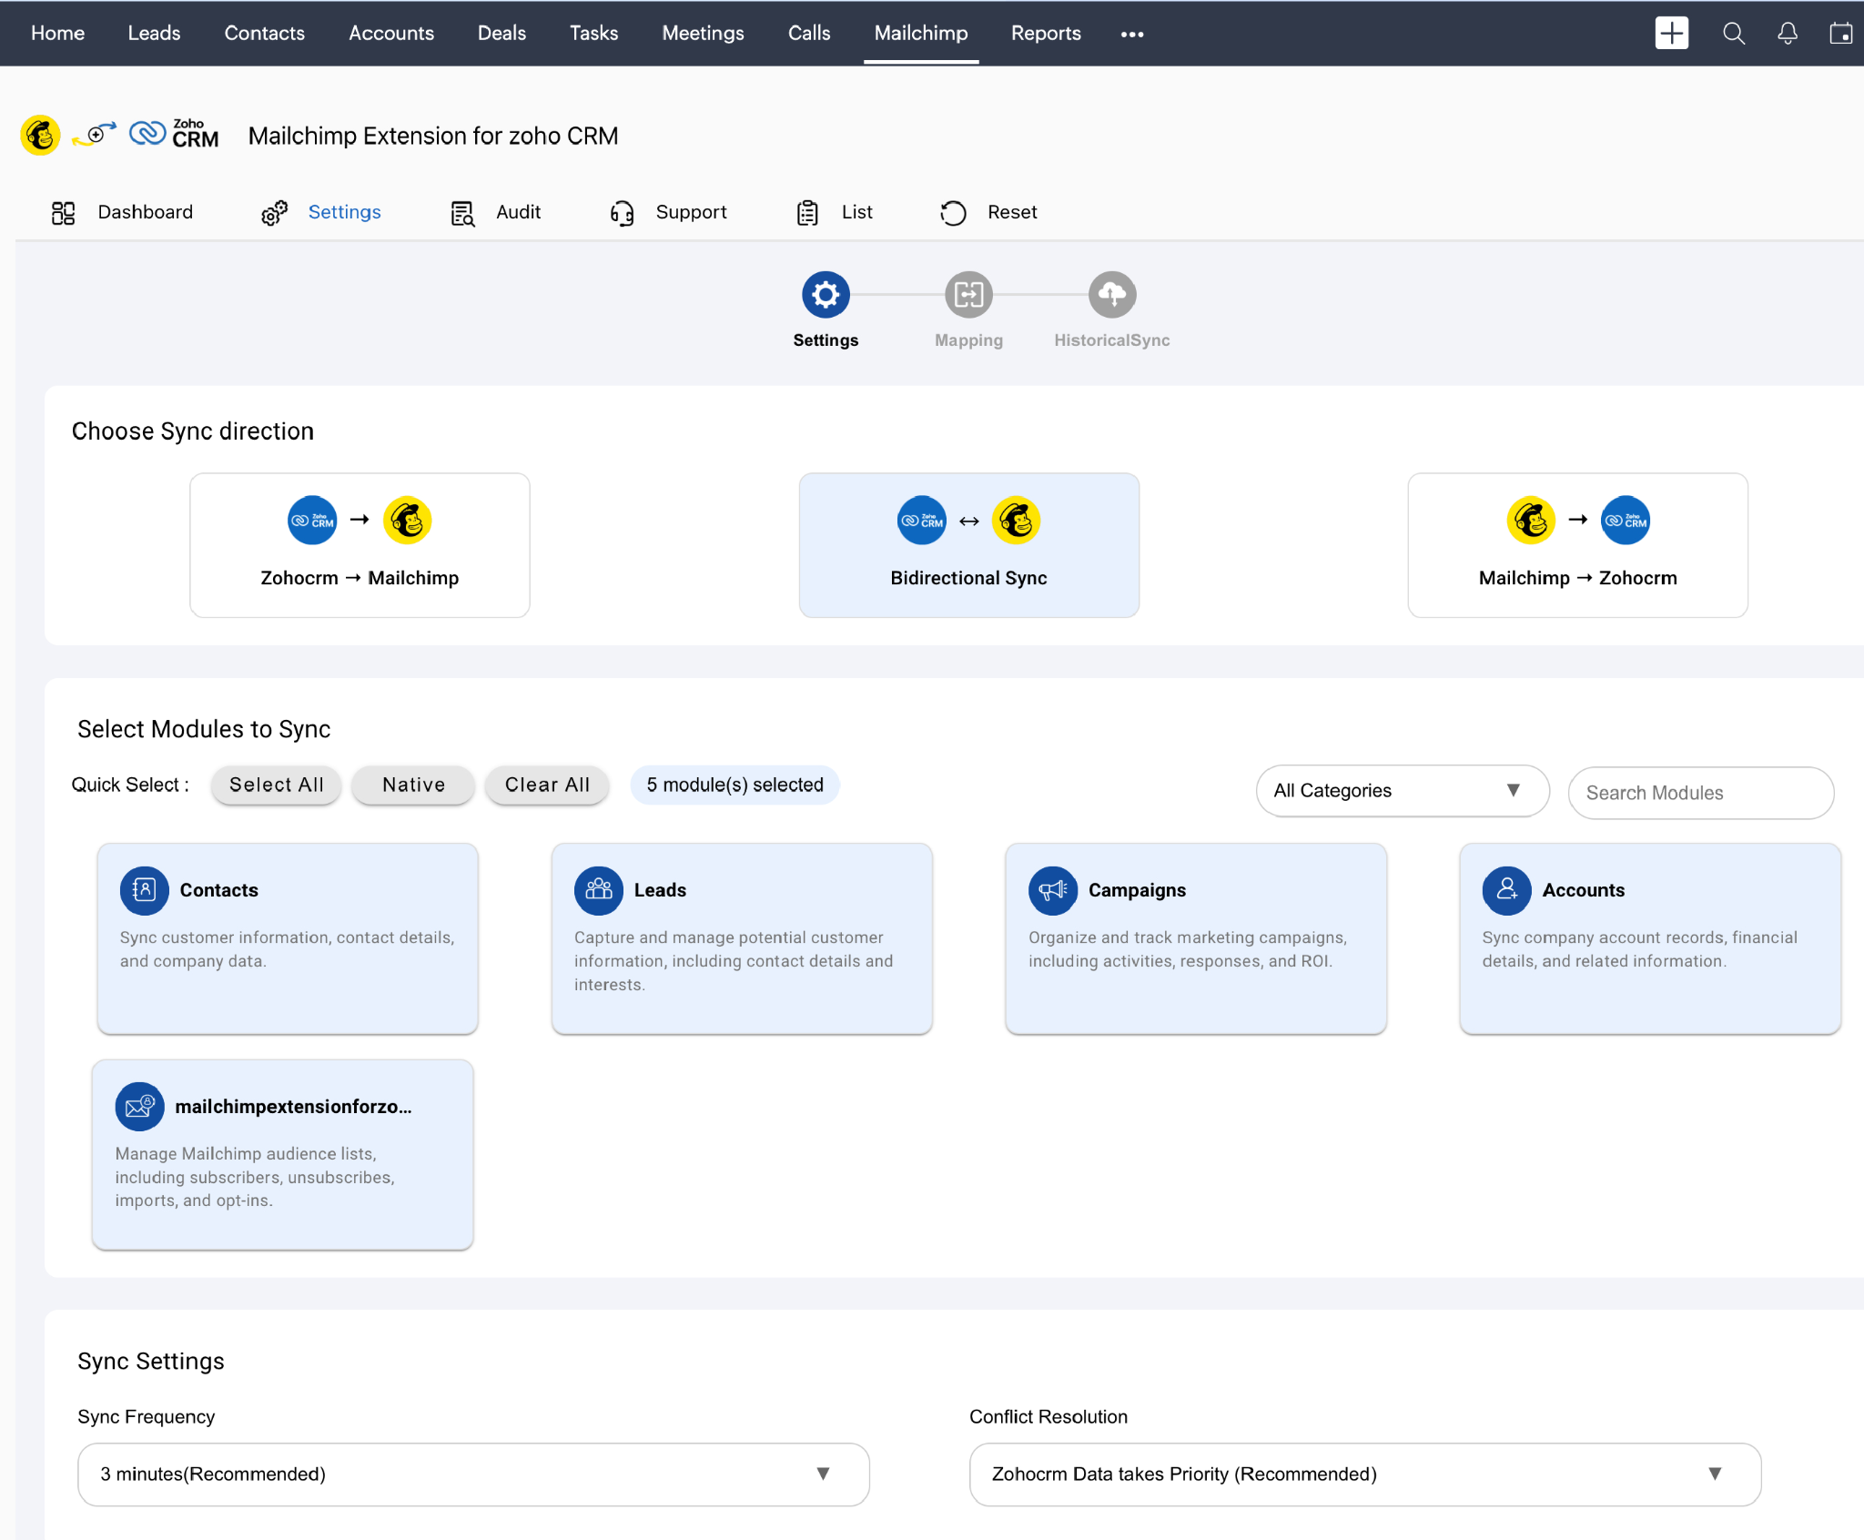Open the Mailchimp tab

pos(921,34)
